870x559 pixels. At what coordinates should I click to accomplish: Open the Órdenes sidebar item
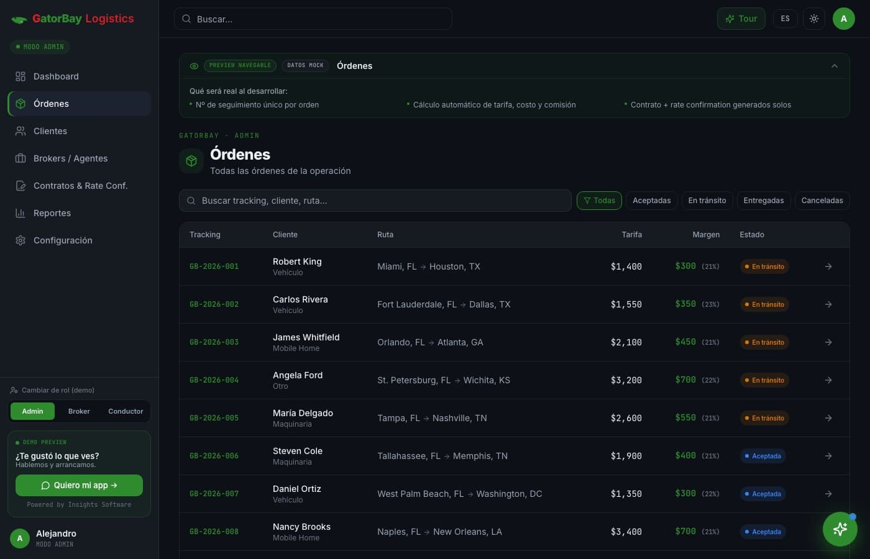click(79, 104)
